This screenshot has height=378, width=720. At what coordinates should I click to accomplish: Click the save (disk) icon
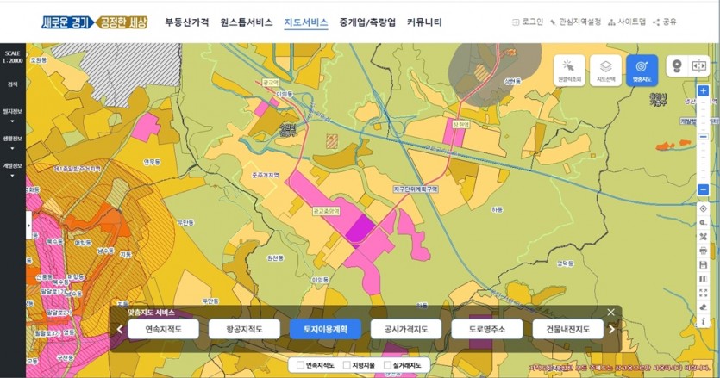(x=704, y=264)
